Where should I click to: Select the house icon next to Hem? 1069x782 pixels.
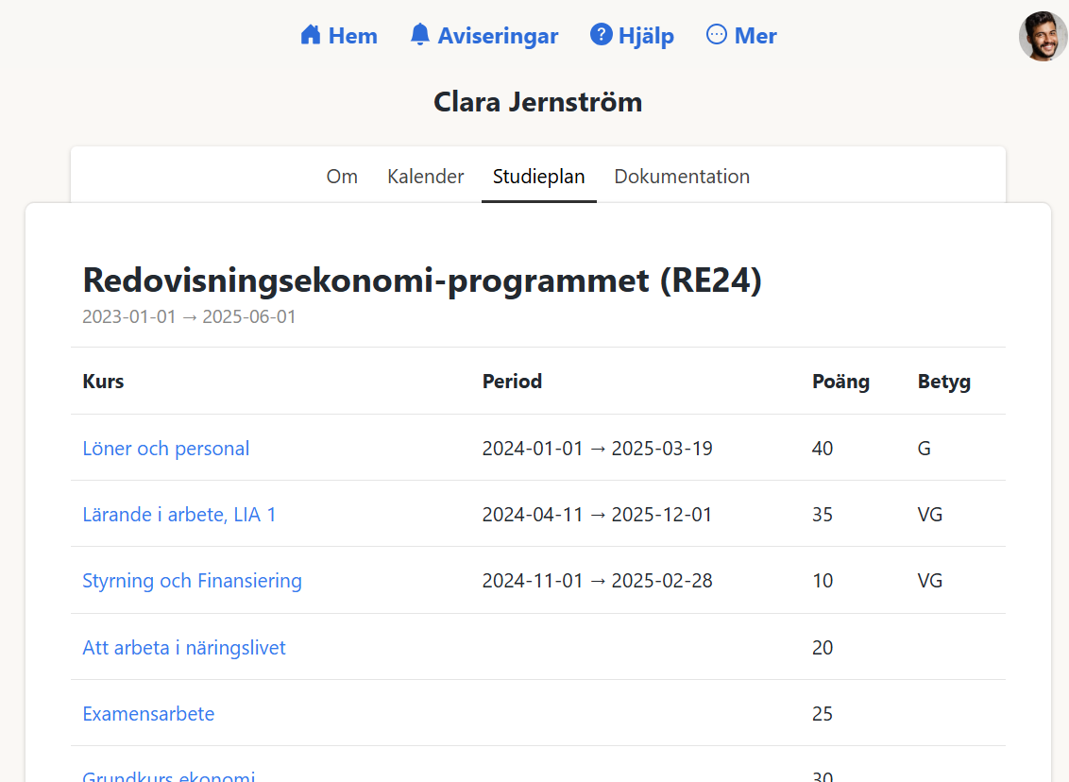[x=309, y=34]
